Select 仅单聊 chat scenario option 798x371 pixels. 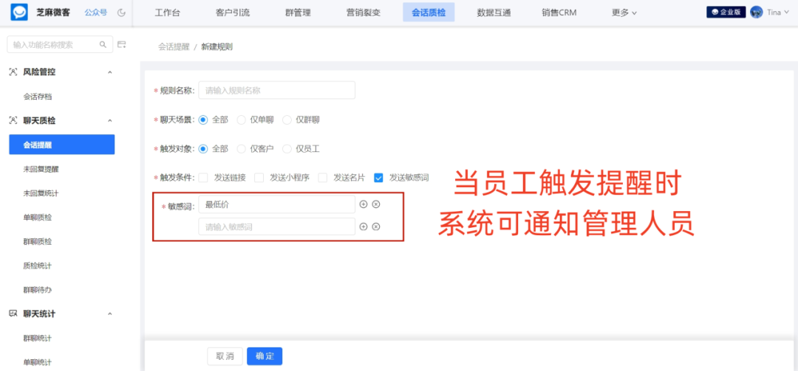255,120
